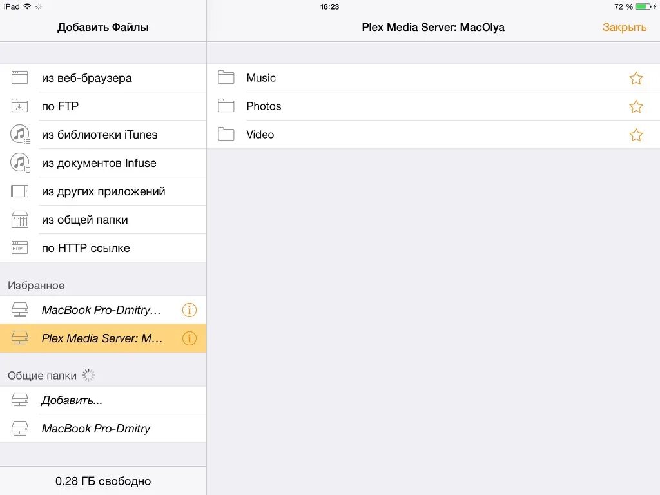This screenshot has width=660, height=495.
Task: Click the web browser window icon
Action: (19, 78)
